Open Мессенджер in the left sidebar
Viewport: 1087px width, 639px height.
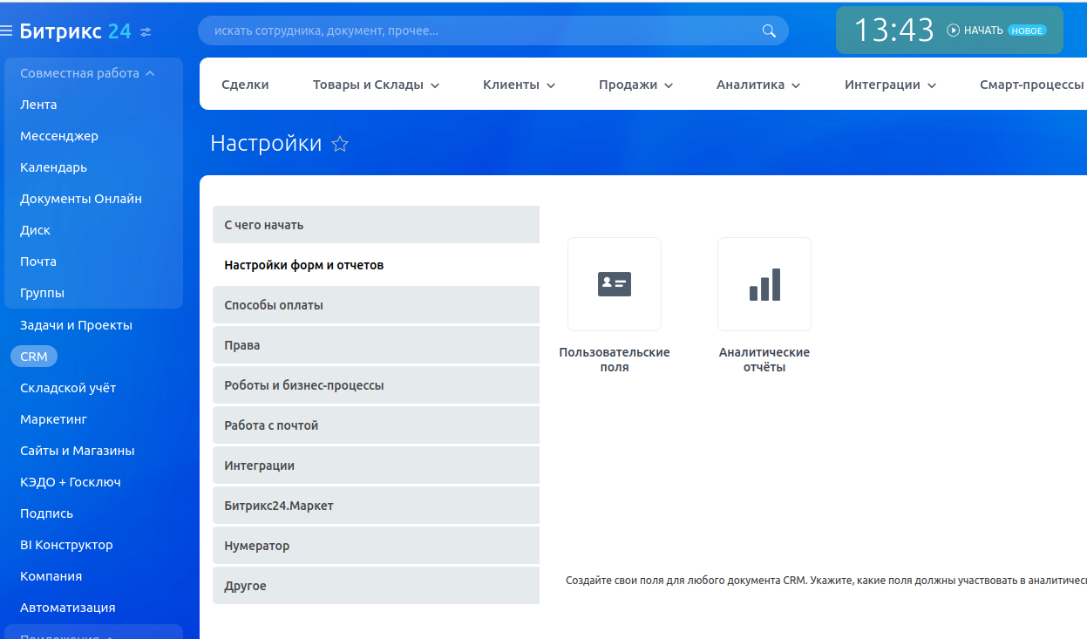(x=59, y=136)
